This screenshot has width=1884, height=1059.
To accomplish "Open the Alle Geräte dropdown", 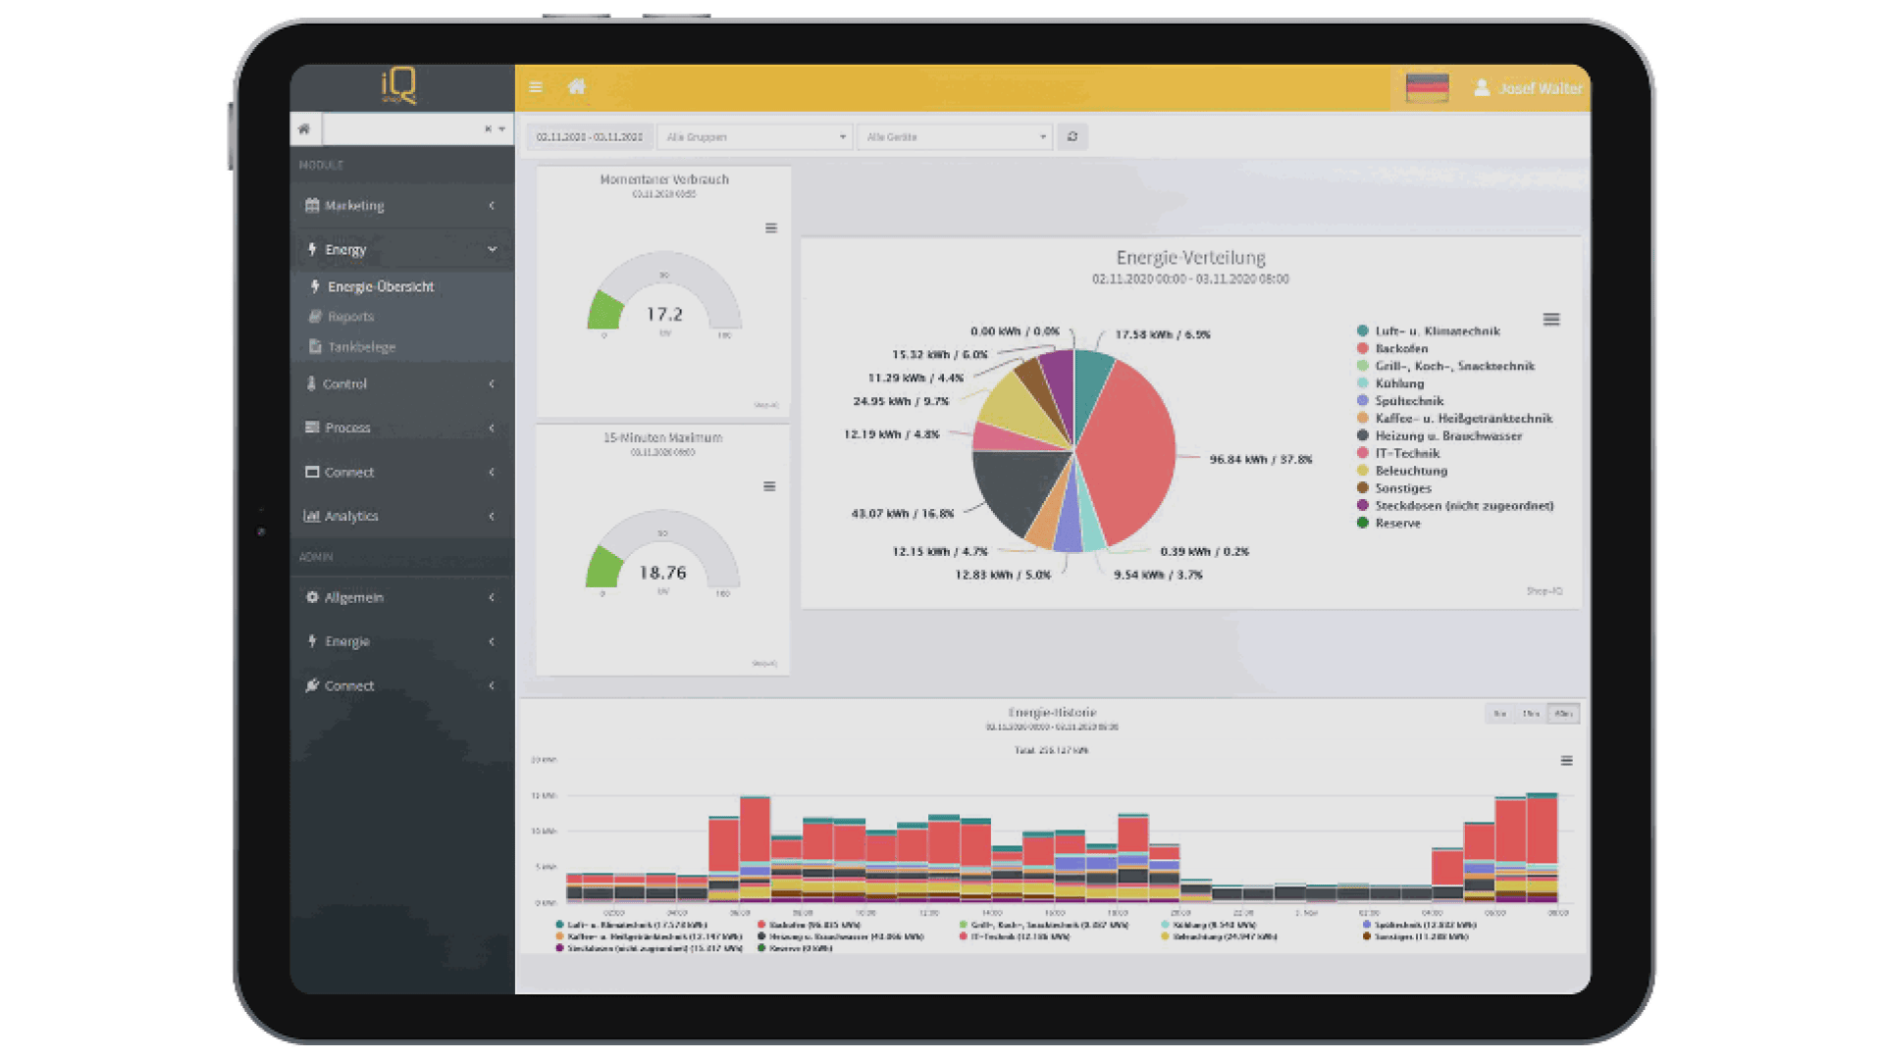I will 953,136.
